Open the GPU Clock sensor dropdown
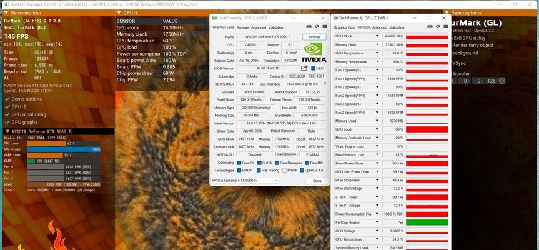 point(377,36)
